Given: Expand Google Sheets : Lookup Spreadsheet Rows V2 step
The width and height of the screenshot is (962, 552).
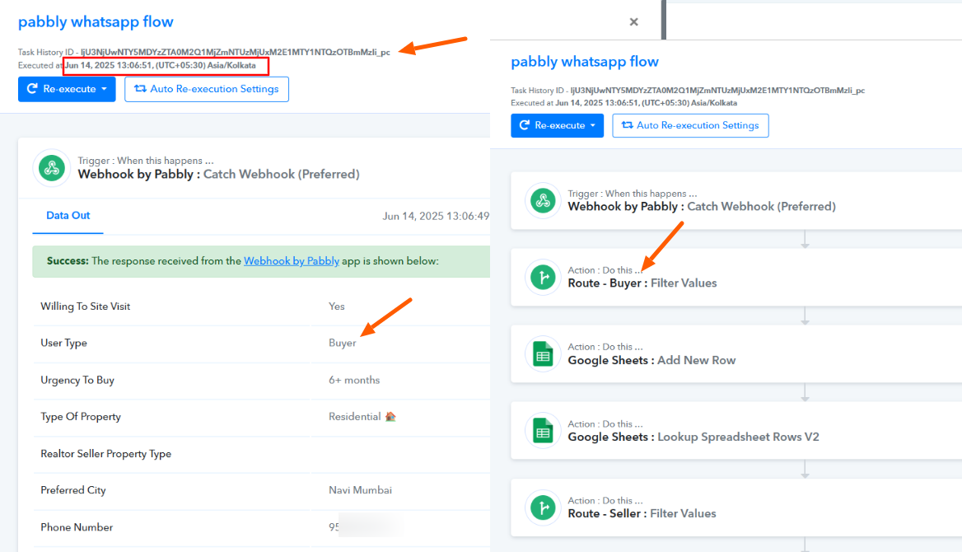Looking at the screenshot, I should point(736,431).
